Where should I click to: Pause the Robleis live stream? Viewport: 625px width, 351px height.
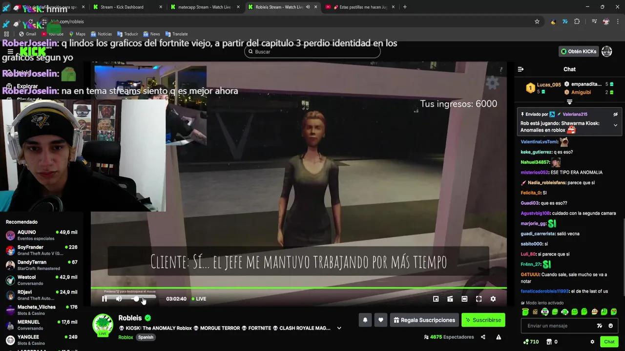pos(104,299)
